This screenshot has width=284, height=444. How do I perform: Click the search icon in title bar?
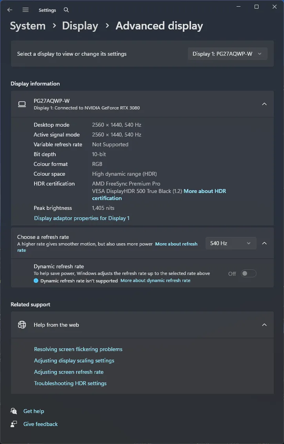click(x=66, y=10)
